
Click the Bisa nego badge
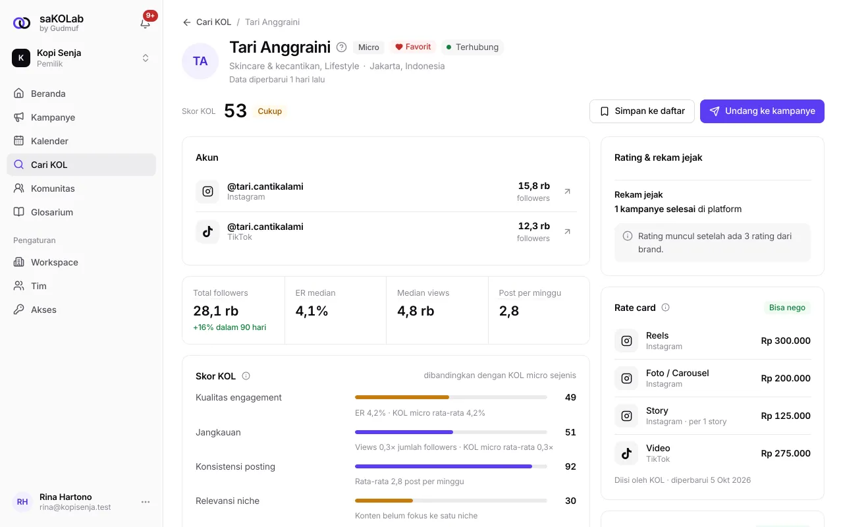[787, 308]
